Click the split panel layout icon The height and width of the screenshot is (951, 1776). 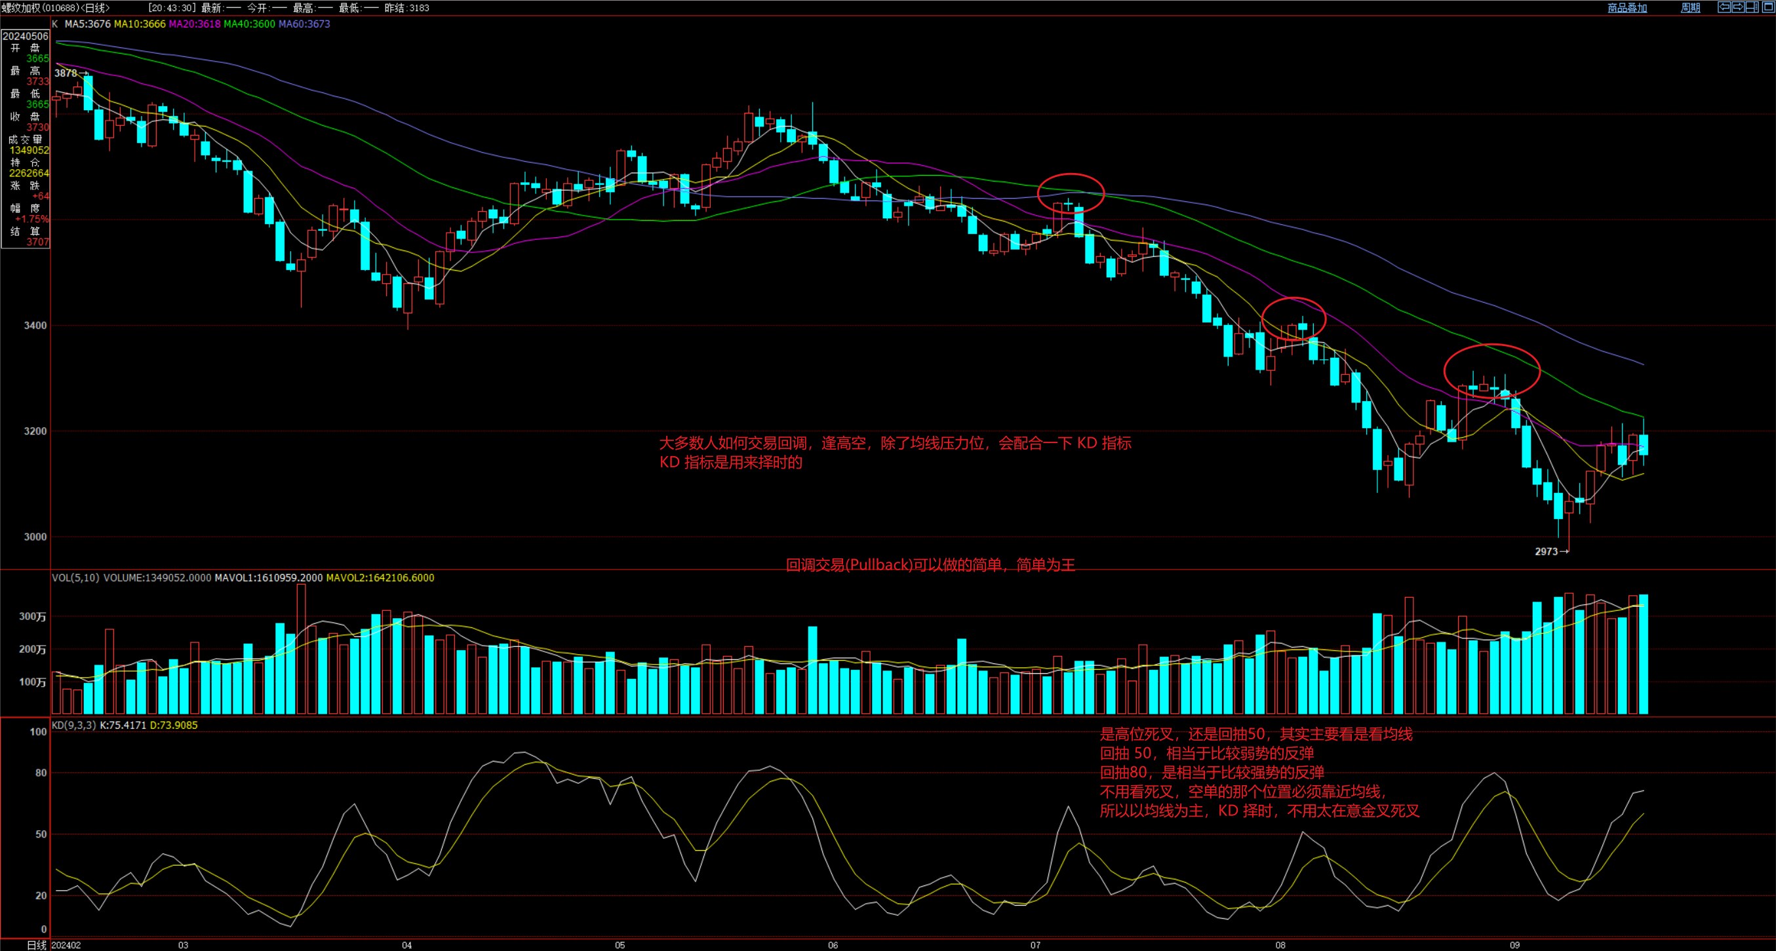coord(1752,7)
